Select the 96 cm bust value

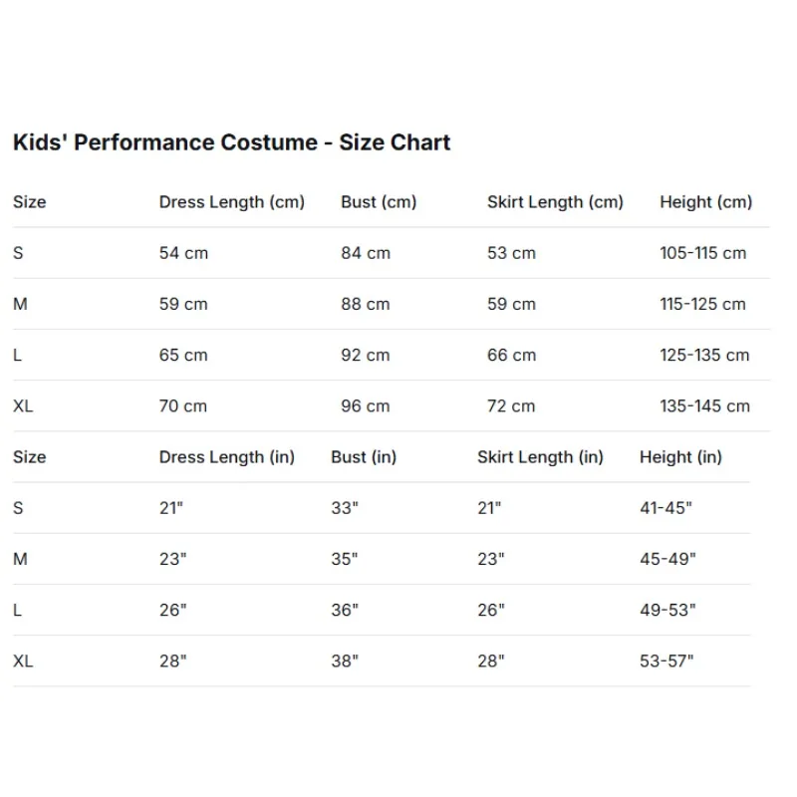pos(366,405)
